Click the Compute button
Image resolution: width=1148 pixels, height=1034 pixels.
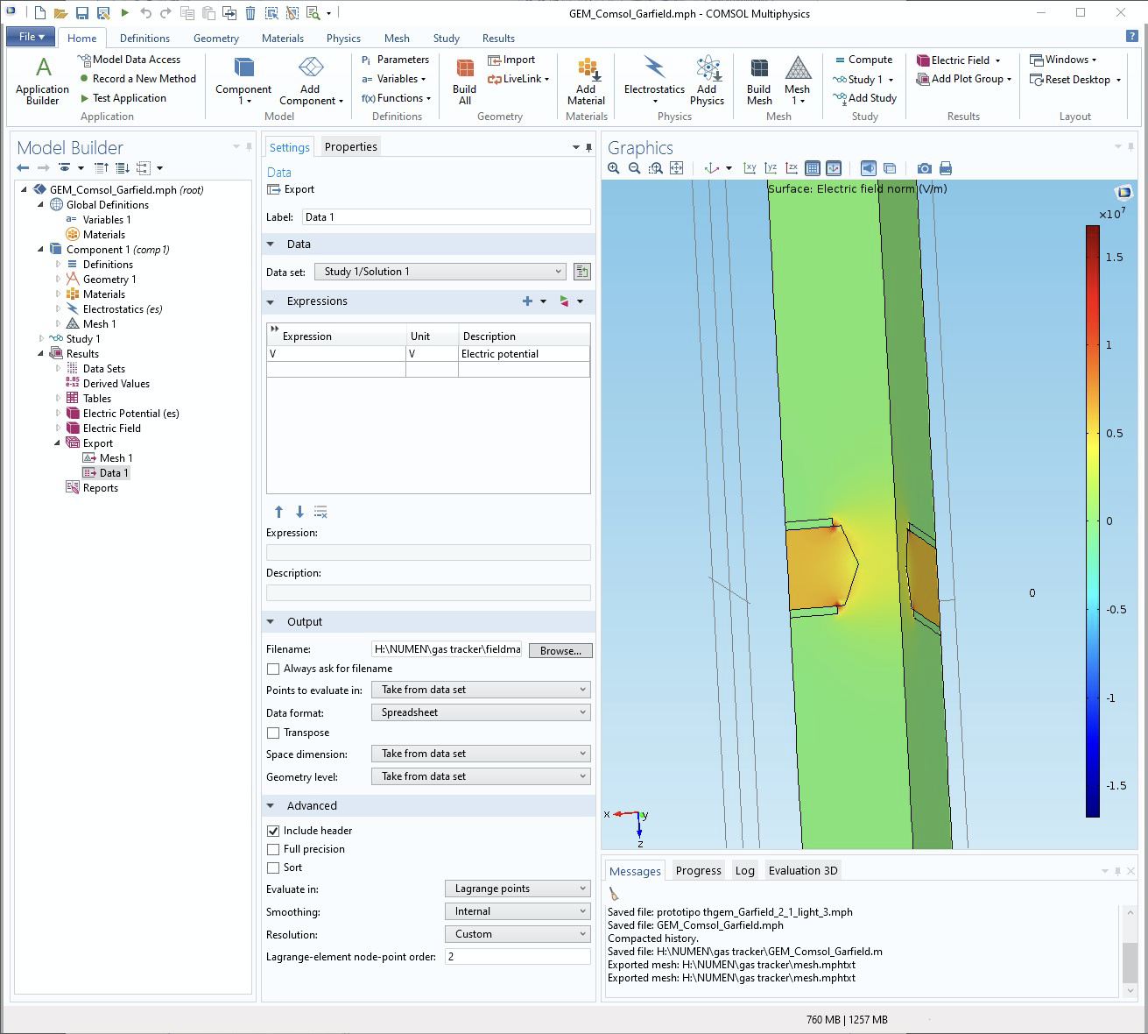863,60
